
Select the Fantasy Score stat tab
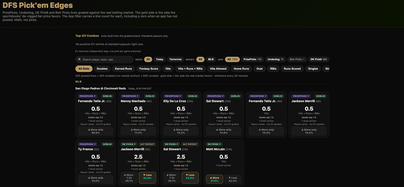pos(148,68)
